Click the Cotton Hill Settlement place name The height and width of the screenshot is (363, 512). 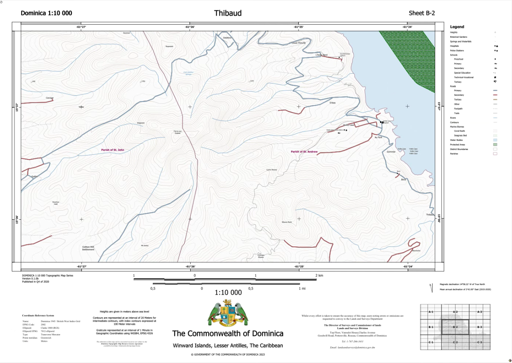(x=88, y=248)
